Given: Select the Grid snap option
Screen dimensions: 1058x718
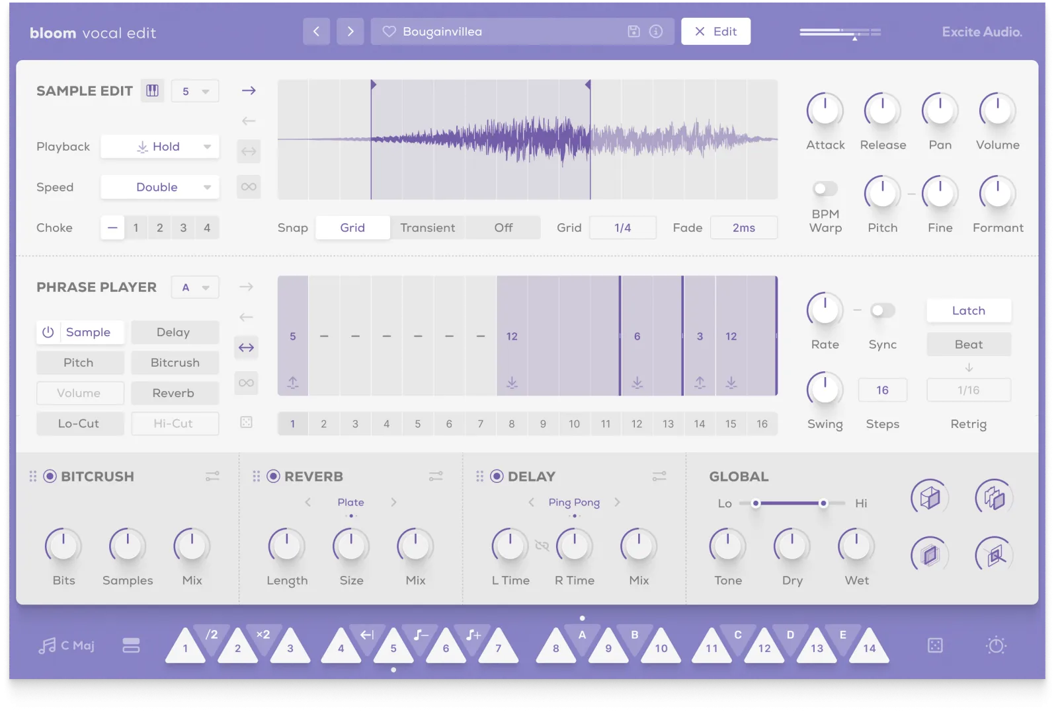Looking at the screenshot, I should (352, 228).
